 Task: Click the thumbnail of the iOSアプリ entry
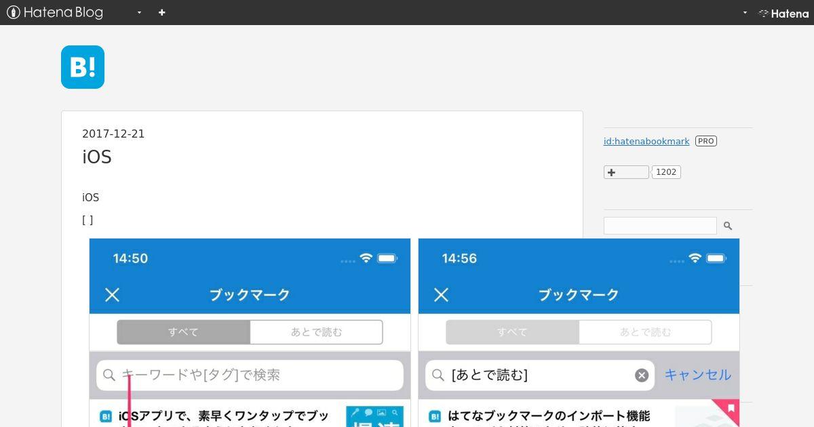point(374,416)
